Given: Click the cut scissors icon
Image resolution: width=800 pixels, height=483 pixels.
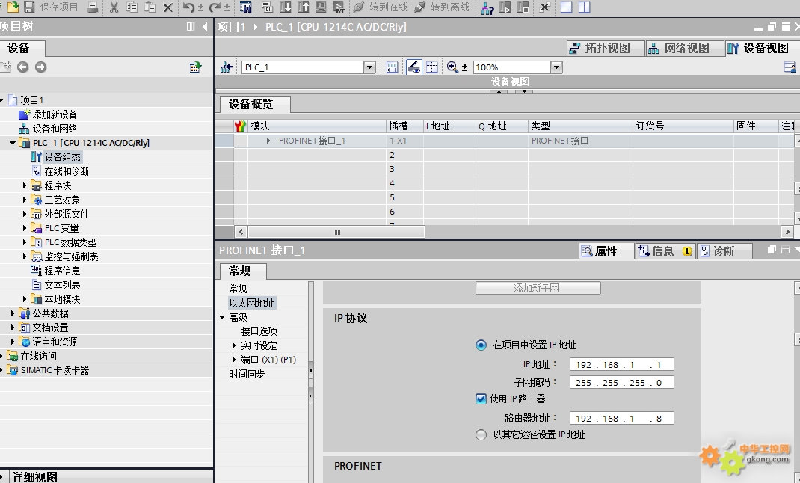Looking at the screenshot, I should pyautogui.click(x=114, y=7).
